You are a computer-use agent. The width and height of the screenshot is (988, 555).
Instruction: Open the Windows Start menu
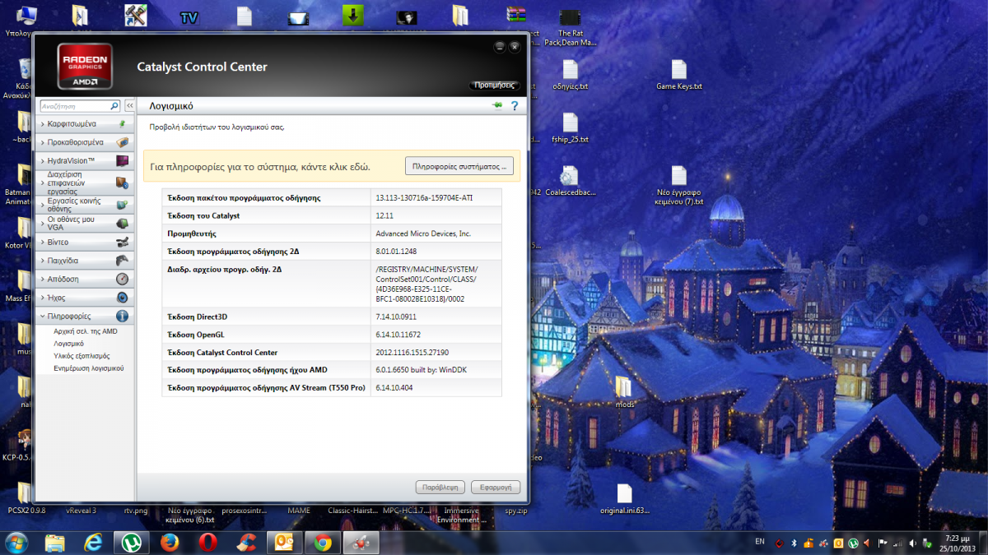point(16,542)
